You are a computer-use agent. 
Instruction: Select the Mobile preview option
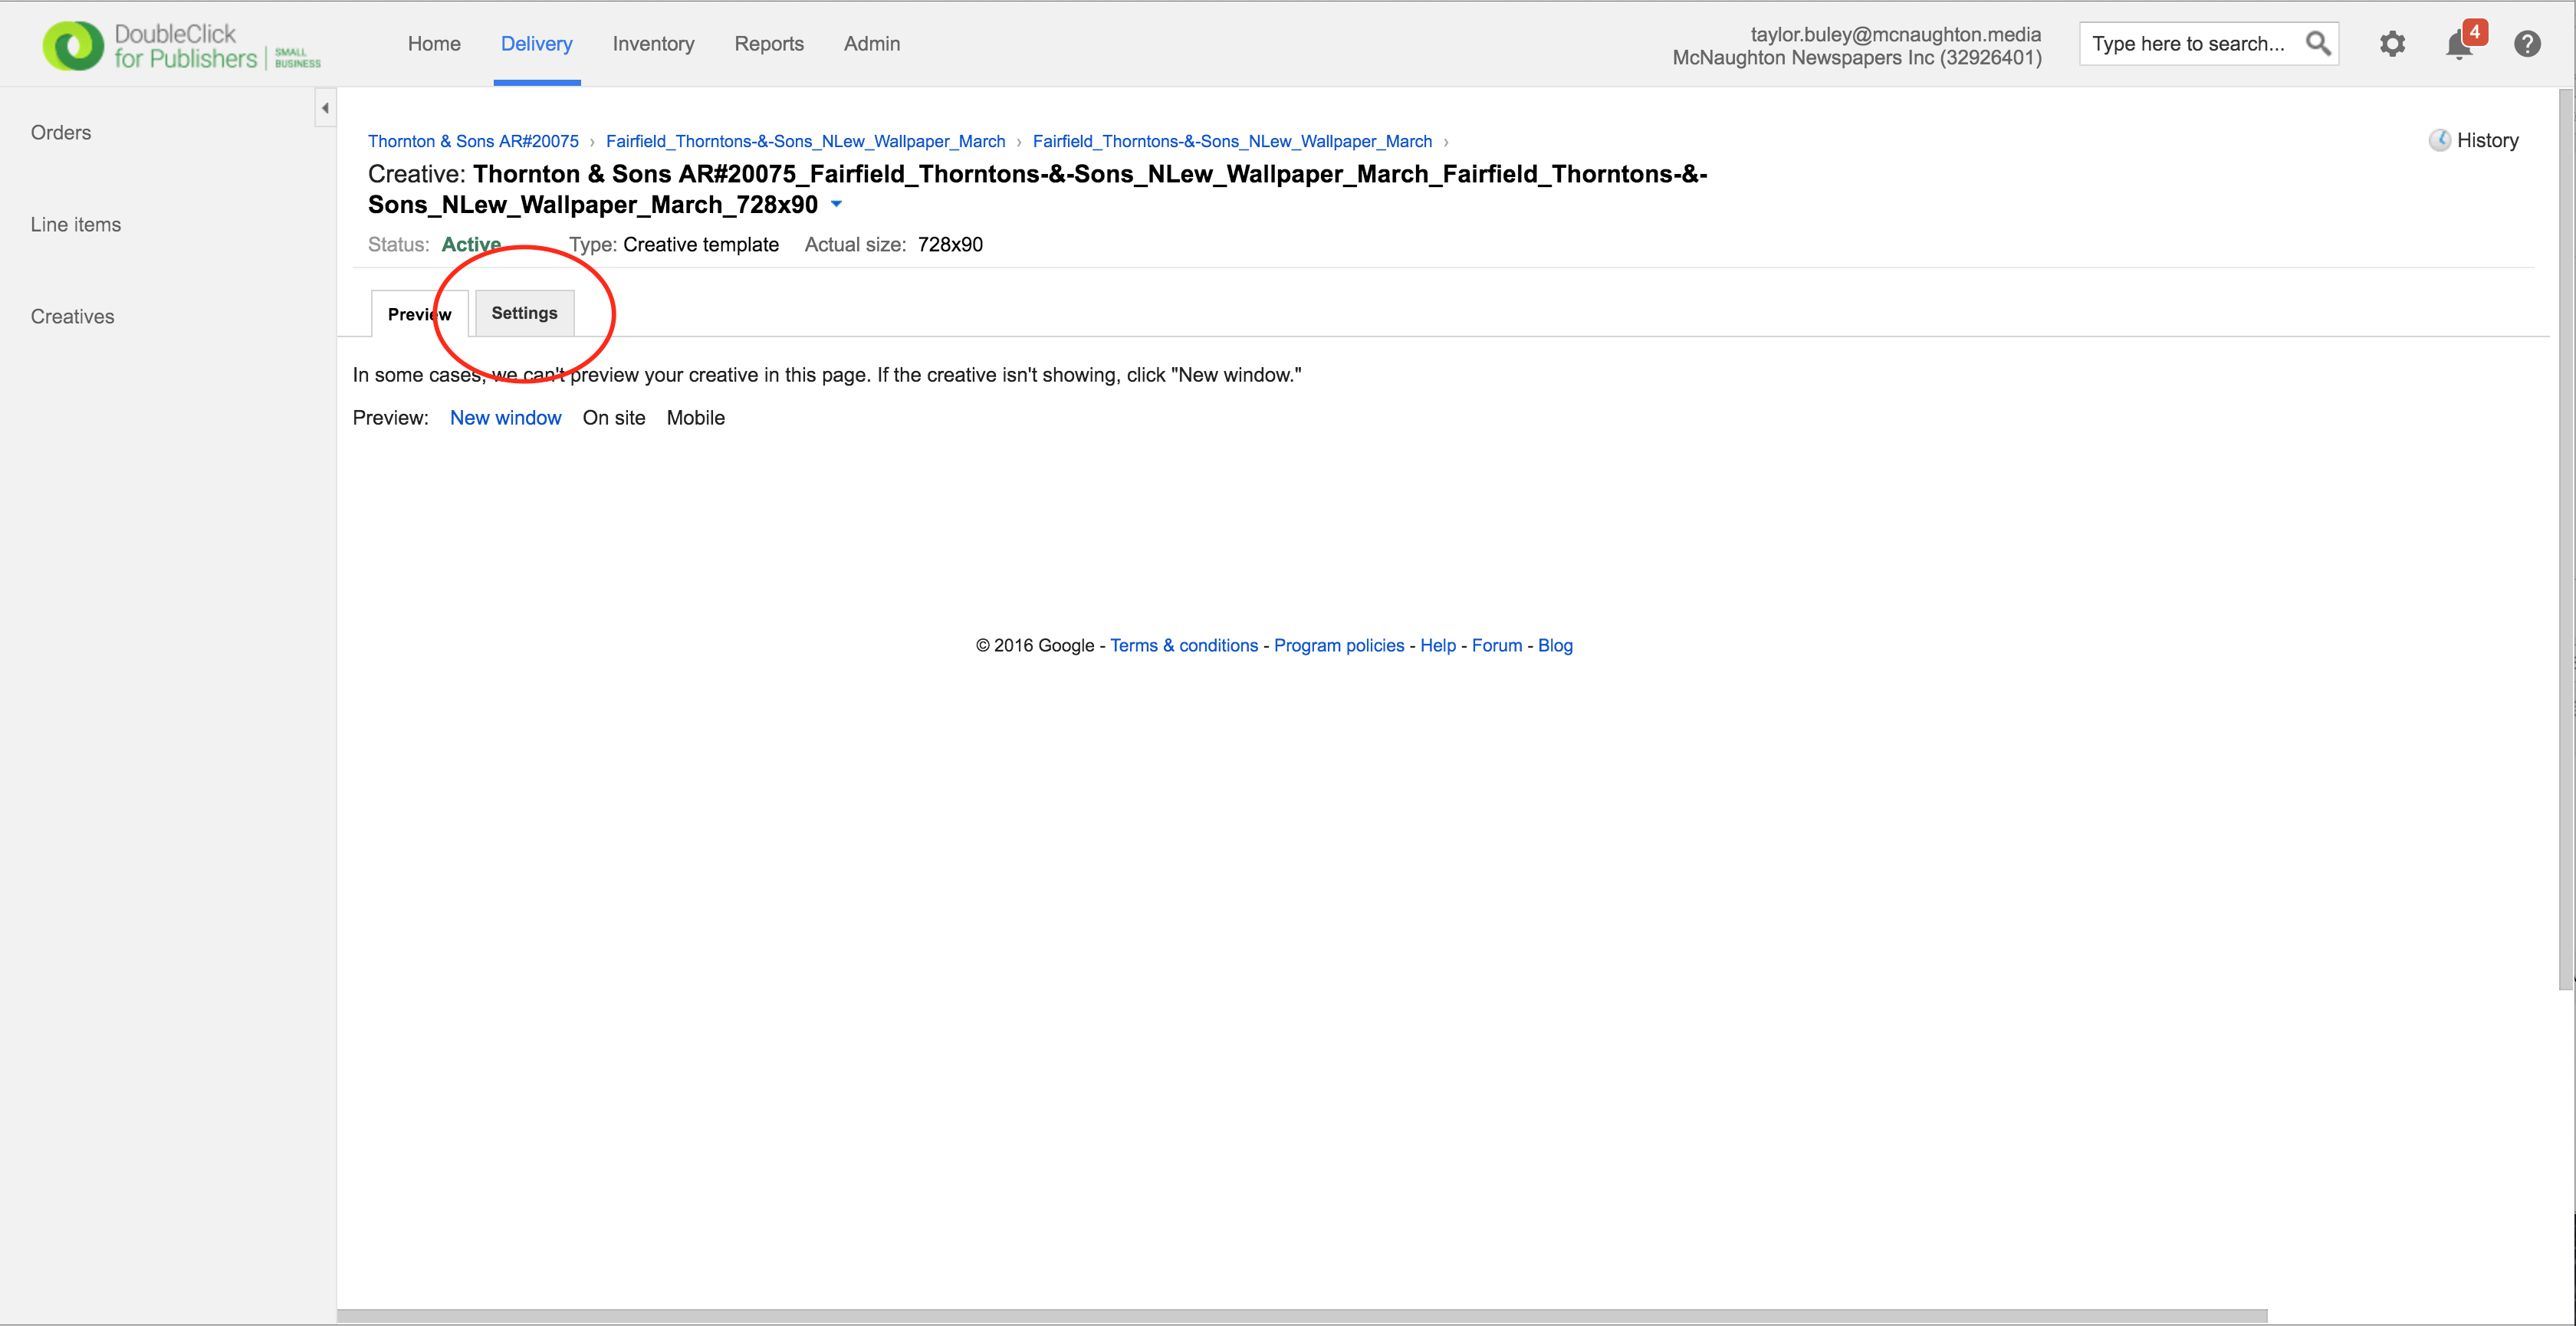coord(695,418)
